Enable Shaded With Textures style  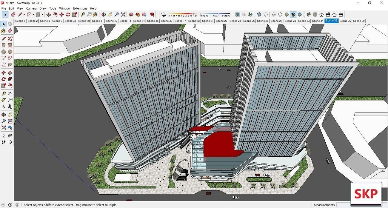click(293, 14)
